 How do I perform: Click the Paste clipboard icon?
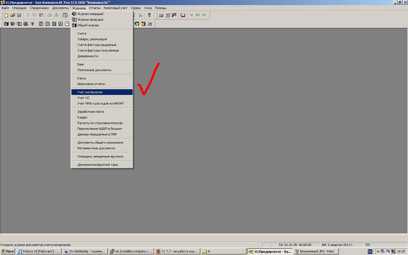tap(41, 15)
